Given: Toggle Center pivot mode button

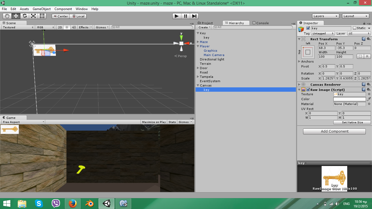Looking at the screenshot, I should 60,16.
